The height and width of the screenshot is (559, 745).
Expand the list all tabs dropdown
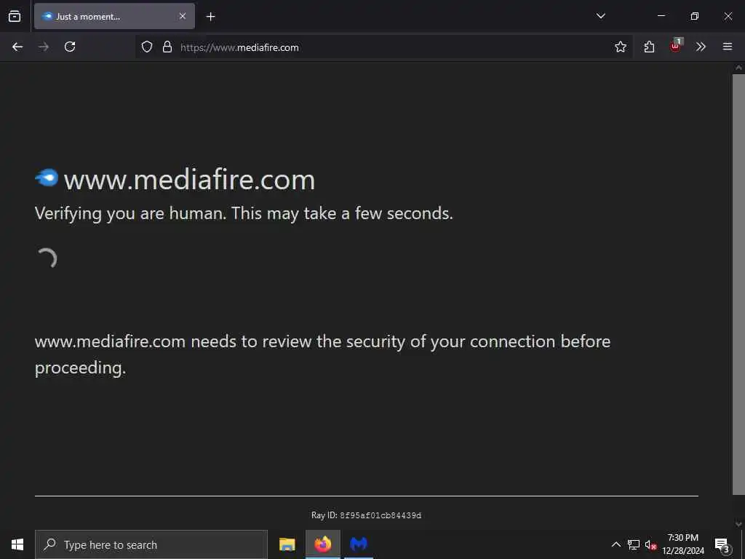pos(600,16)
